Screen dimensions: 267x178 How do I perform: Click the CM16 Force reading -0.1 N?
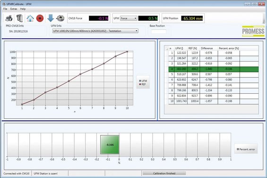[x=99, y=18]
